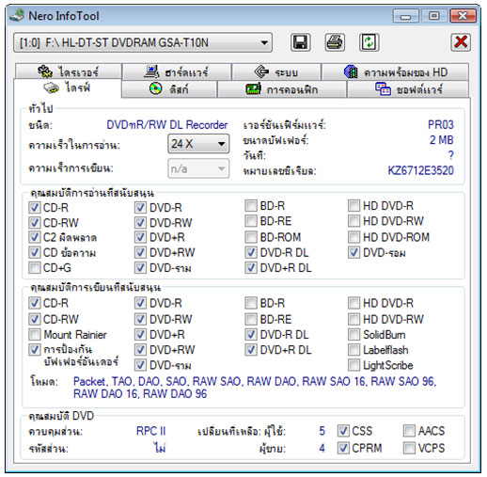Click the RPC II region control value
This screenshot has height=477, width=487.
point(150,431)
